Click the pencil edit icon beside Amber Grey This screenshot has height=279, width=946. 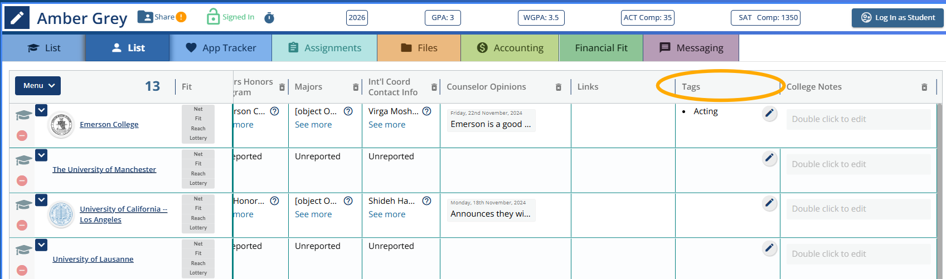click(17, 18)
